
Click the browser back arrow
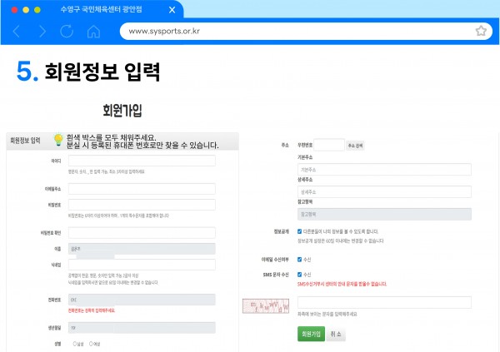tap(18, 32)
